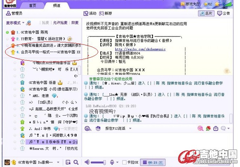This screenshot has width=240, height=167.
Task: Click the search magnifier in bottom bar
Action: tap(76, 162)
